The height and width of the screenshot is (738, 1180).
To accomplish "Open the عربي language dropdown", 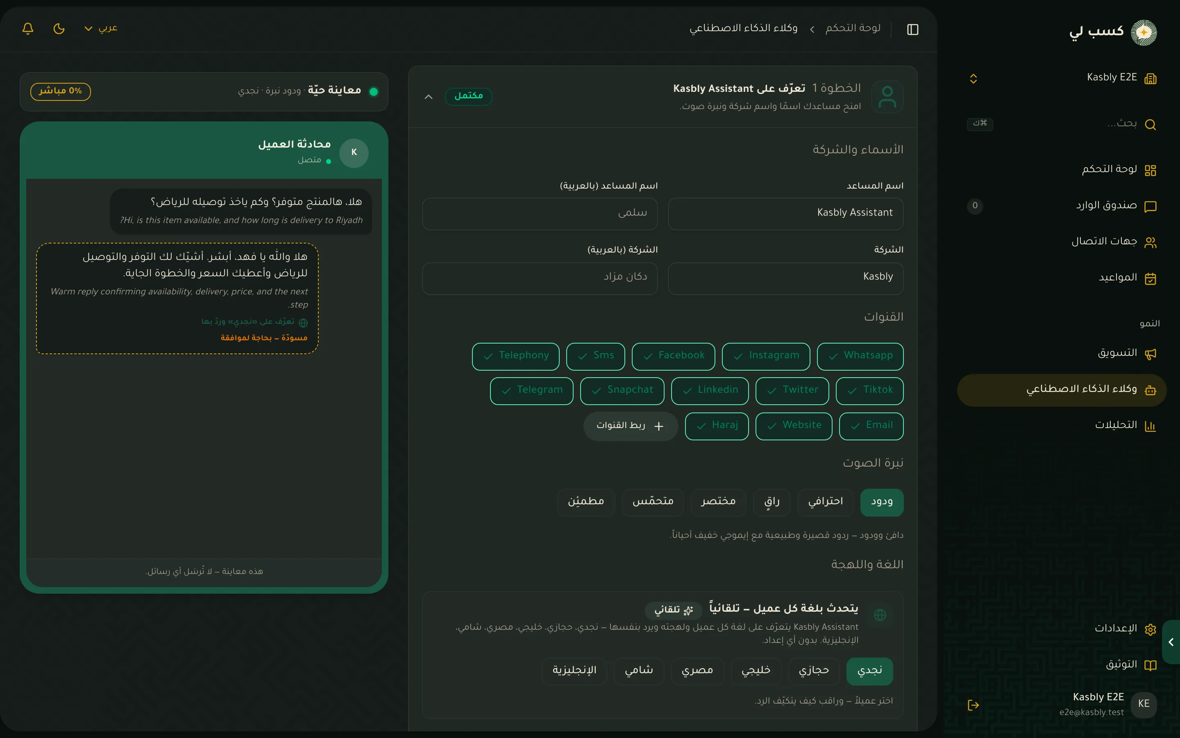I will coord(101,28).
